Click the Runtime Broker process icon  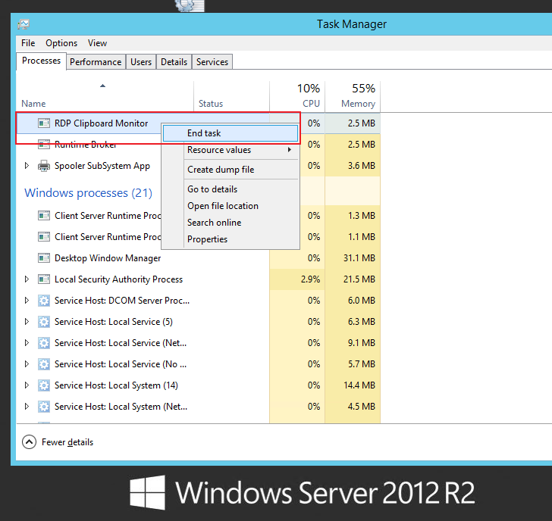pos(44,144)
